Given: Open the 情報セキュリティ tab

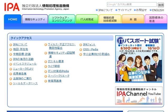Looking at the screenshot, I should tap(35, 19).
